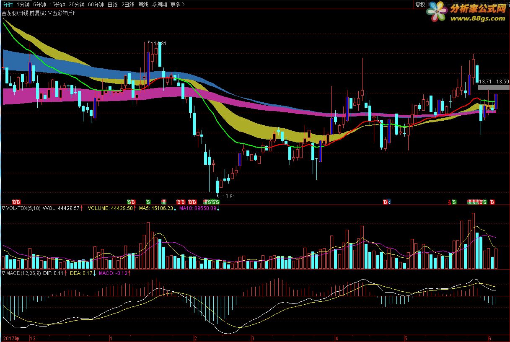
Task: Select the 1分钟 period tab
Action: (23, 5)
